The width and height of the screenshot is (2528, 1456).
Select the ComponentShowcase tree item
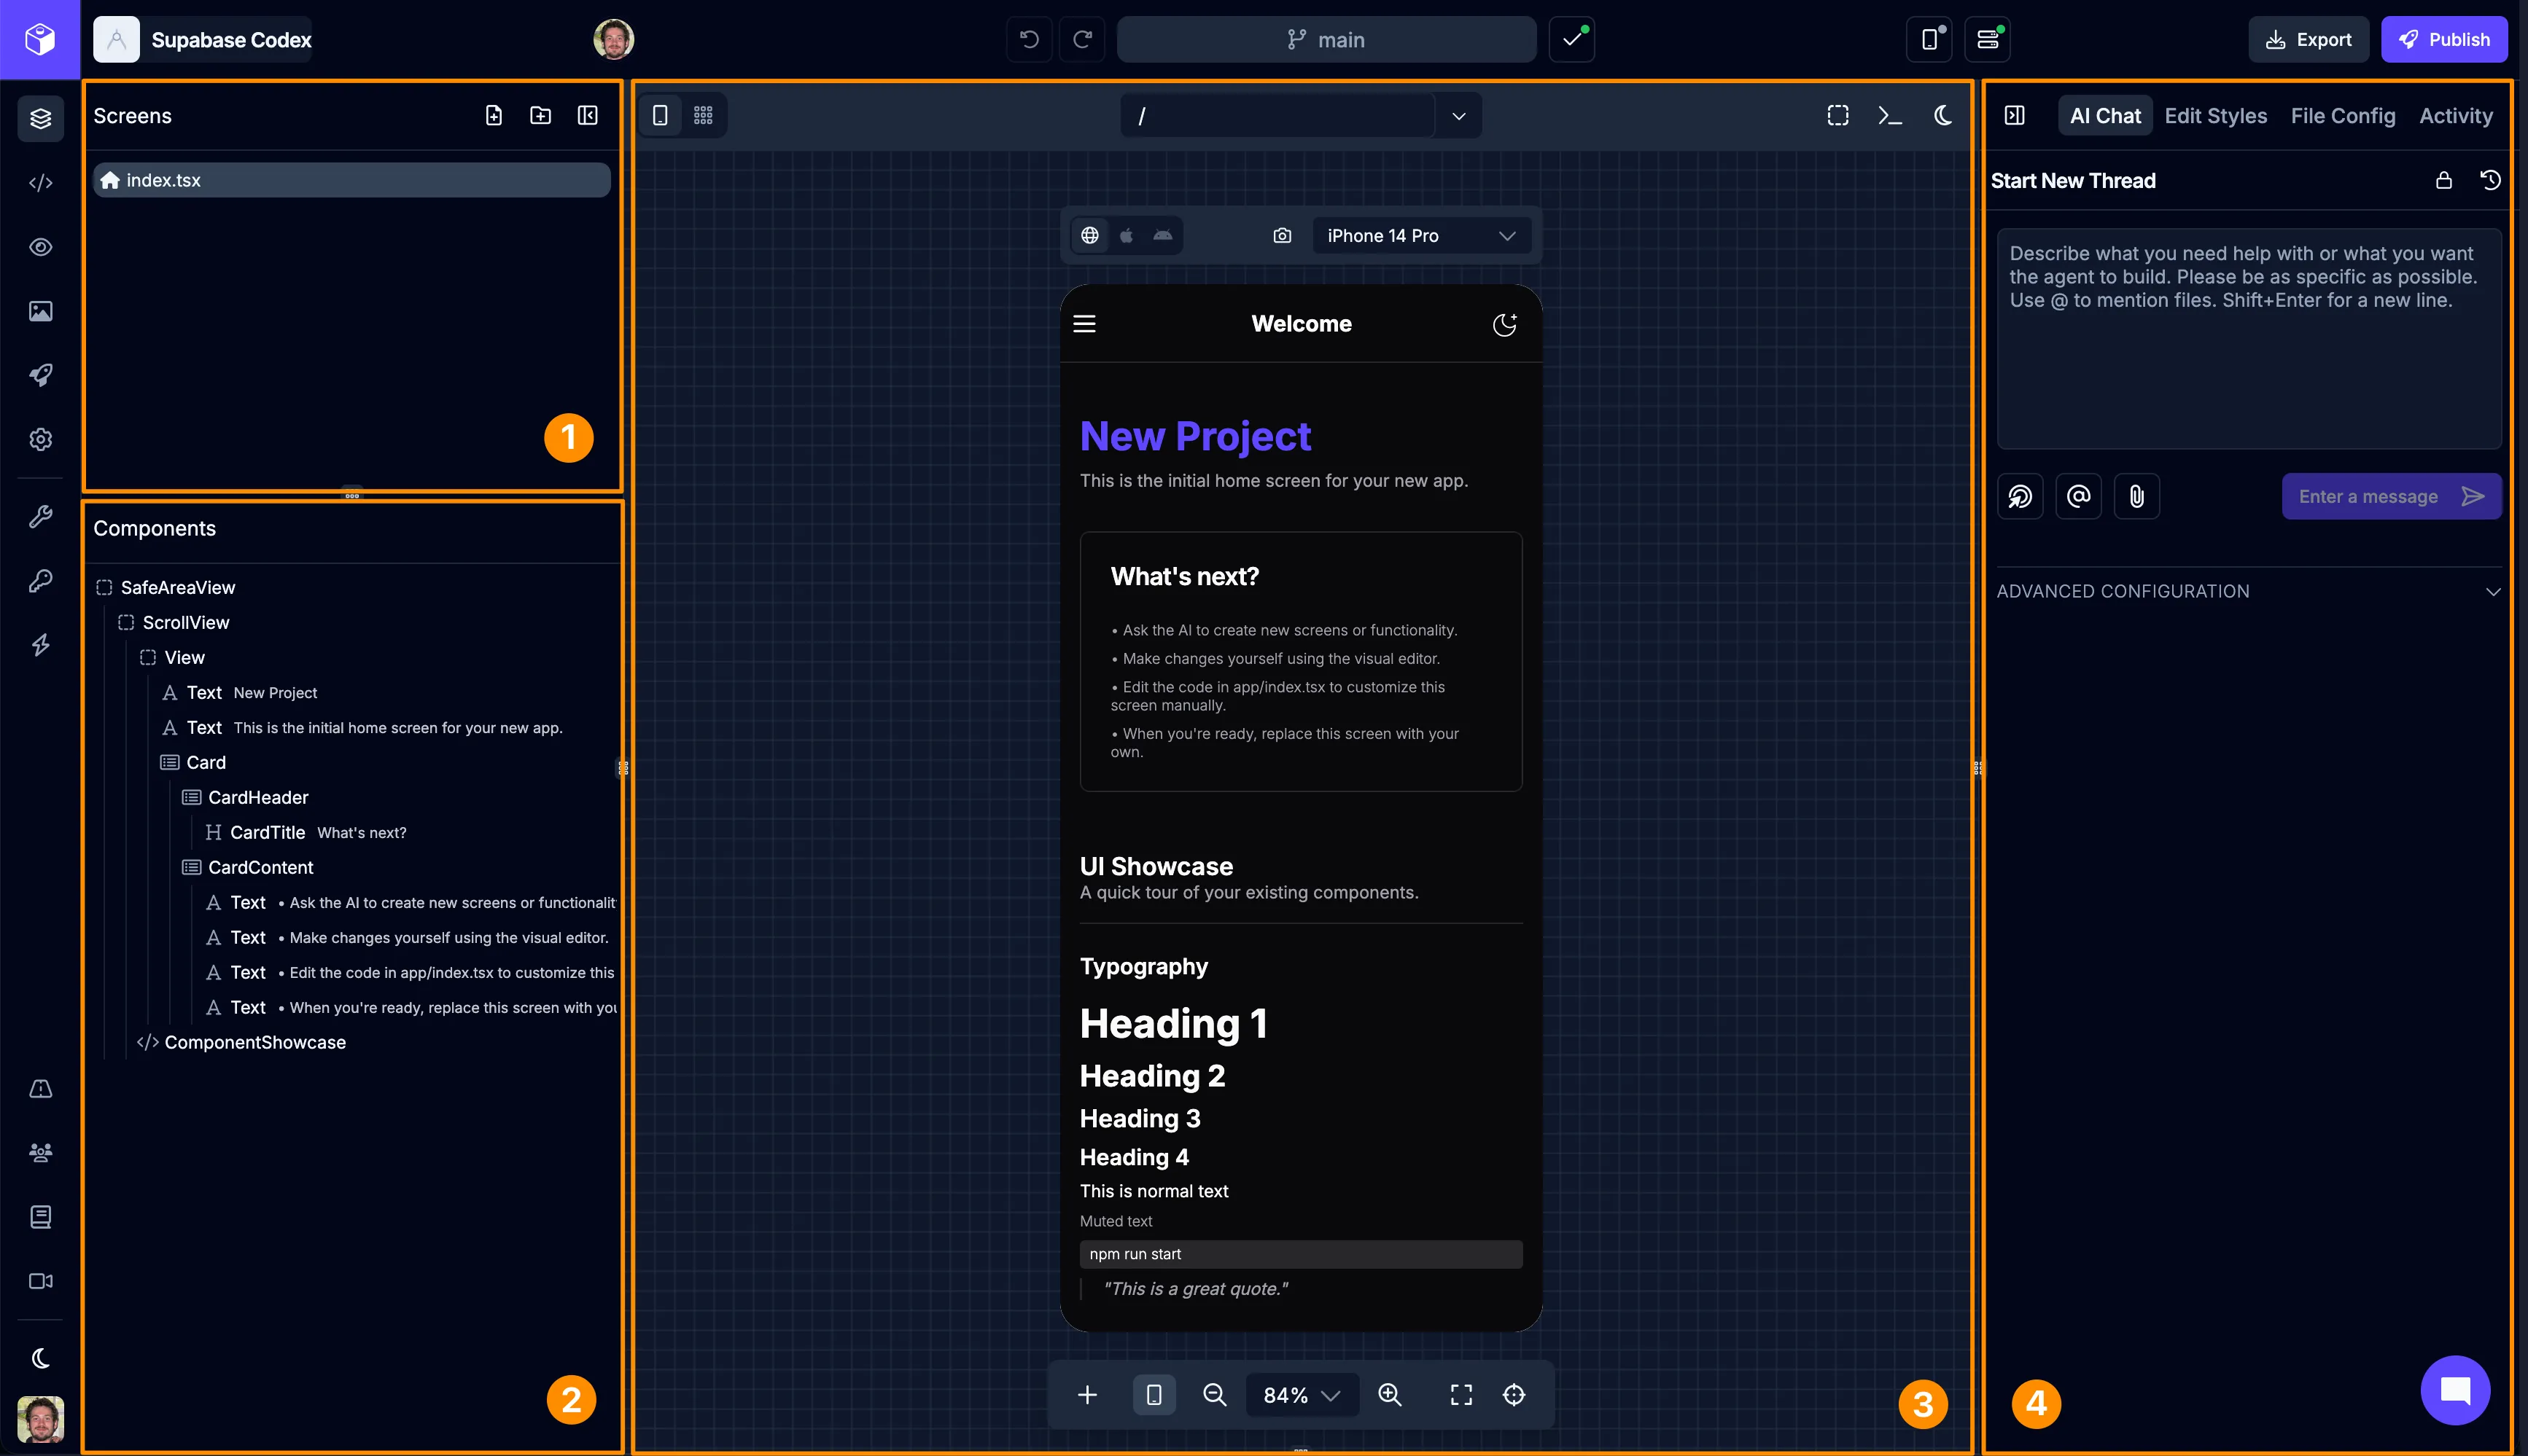tap(254, 1042)
